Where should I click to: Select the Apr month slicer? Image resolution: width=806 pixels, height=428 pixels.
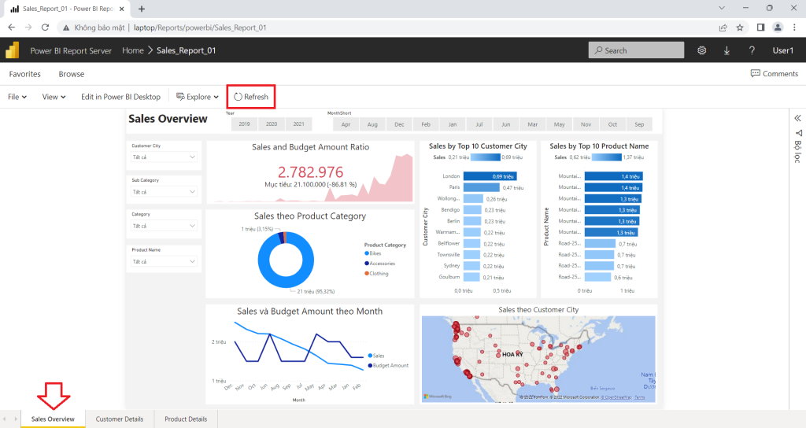(346, 124)
